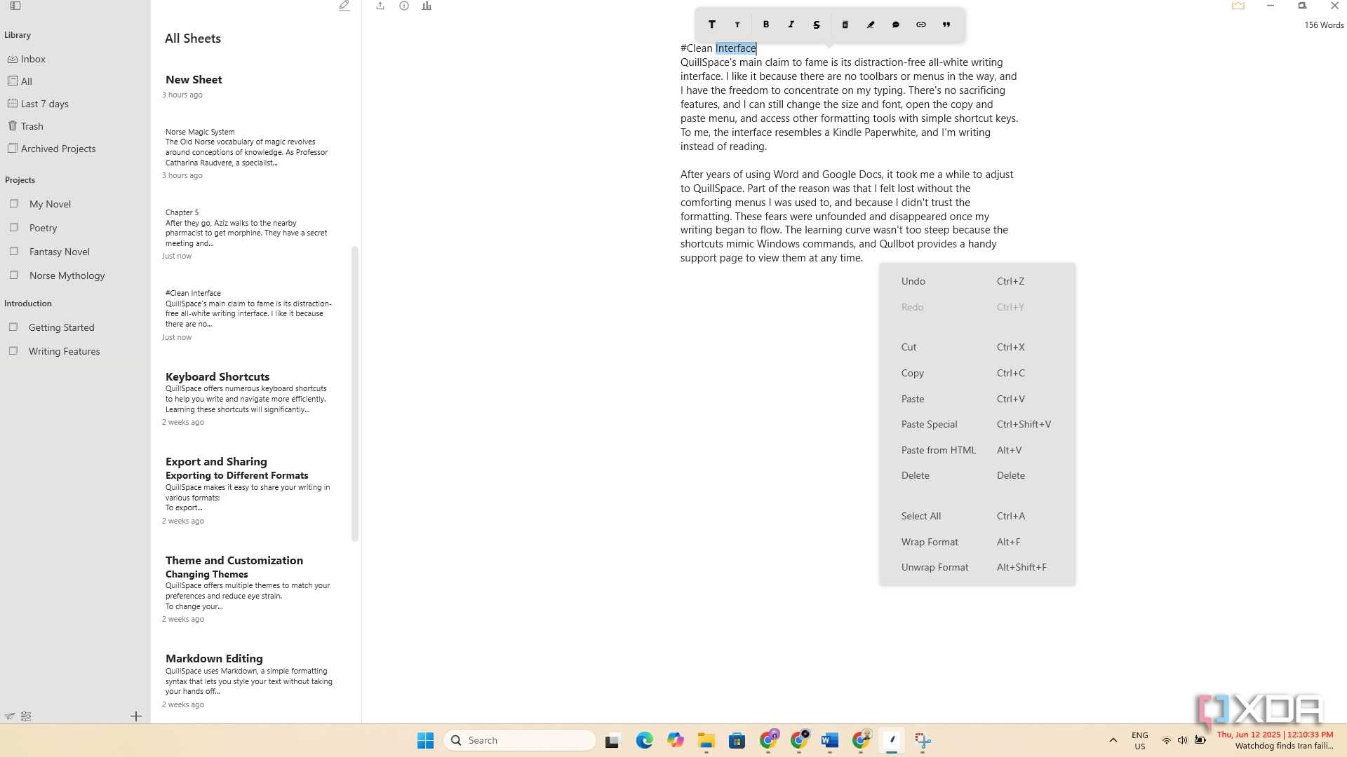
Task: Add a block quote with the quotation icon
Action: (x=946, y=25)
